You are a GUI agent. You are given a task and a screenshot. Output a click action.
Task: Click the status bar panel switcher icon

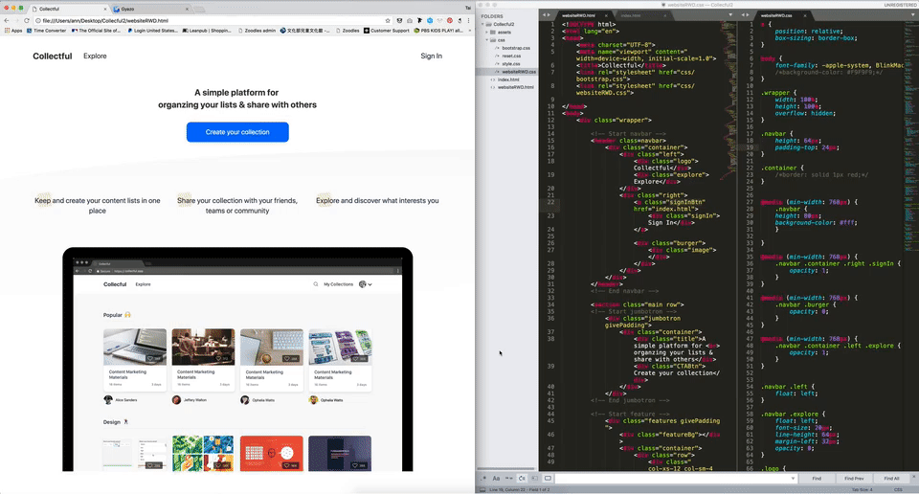482,489
